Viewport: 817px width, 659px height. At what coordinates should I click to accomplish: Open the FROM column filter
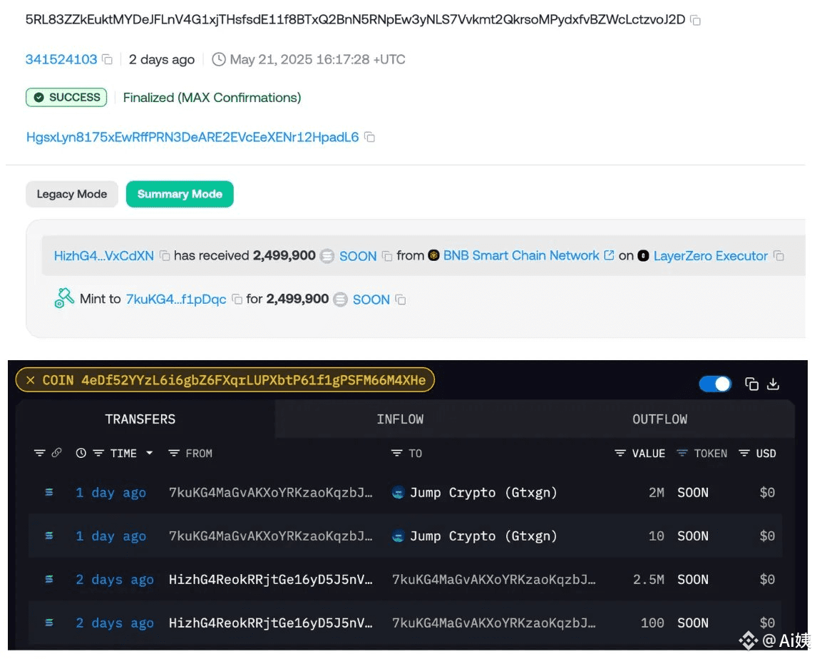click(173, 454)
